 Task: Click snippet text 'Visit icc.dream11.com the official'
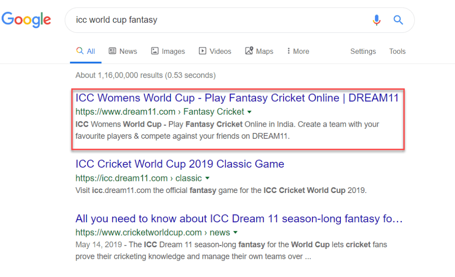click(131, 190)
